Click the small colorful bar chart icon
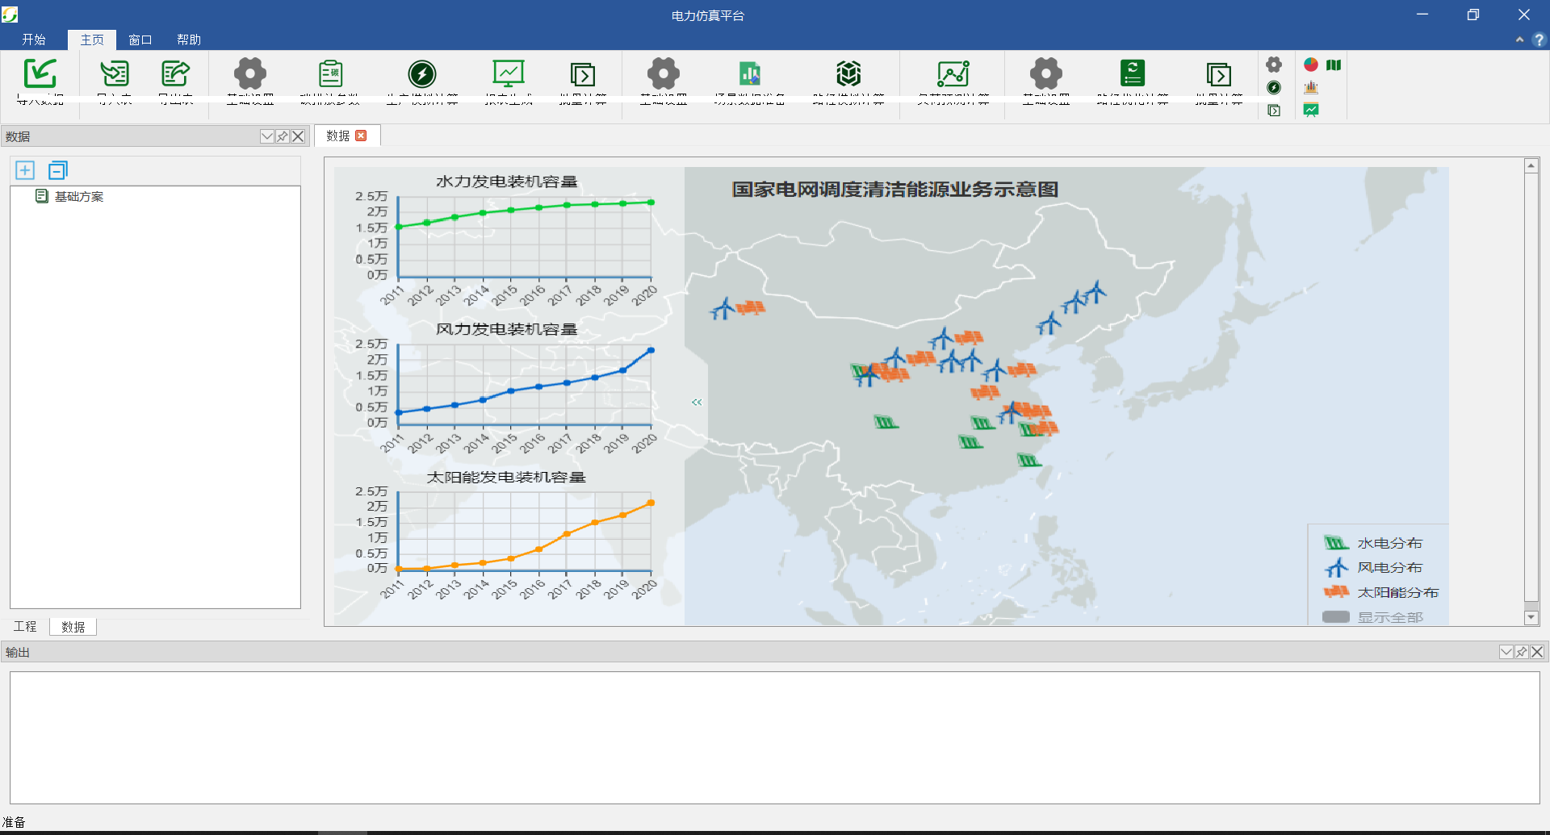Screen dimensions: 1550x835 point(1311,87)
